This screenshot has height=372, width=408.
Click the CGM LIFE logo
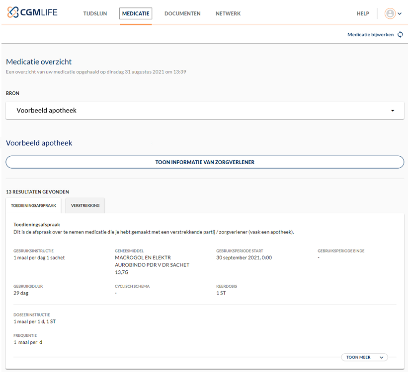click(33, 12)
